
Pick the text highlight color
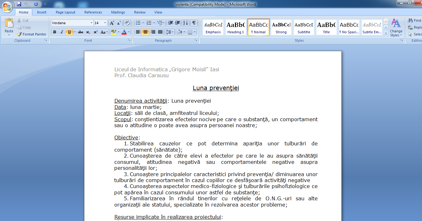click(x=113, y=32)
